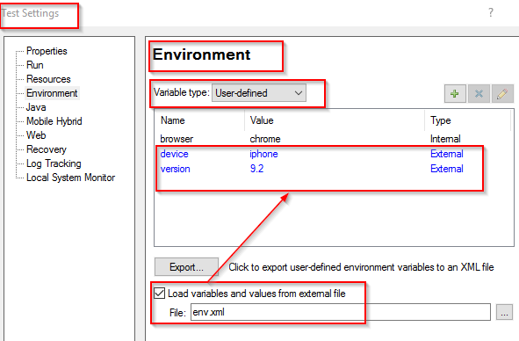Viewport: 519px width, 341px height.
Task: Open Java settings node
Action: tap(36, 107)
